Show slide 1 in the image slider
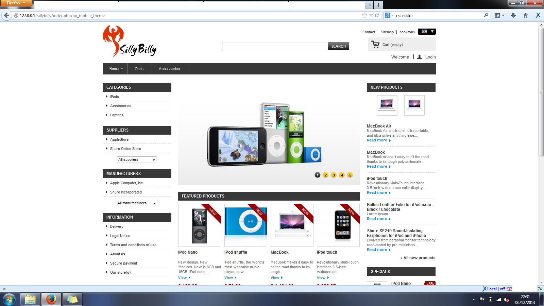The height and width of the screenshot is (306, 544). 318,175
